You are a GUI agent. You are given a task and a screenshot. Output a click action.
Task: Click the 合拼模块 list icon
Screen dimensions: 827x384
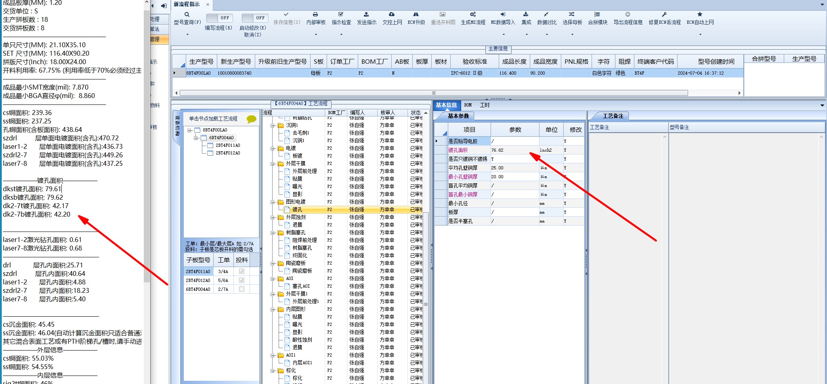point(597,14)
